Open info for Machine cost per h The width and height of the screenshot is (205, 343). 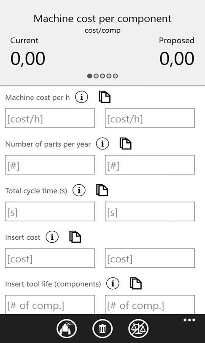(81, 97)
